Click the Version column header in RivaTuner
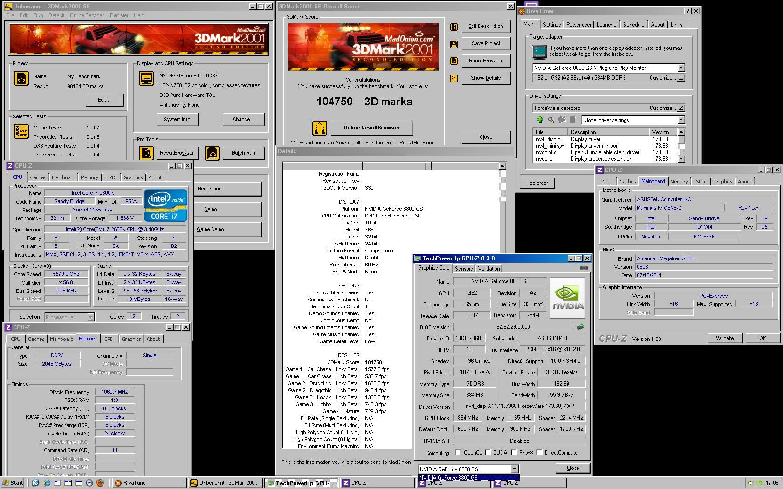 [x=663, y=132]
